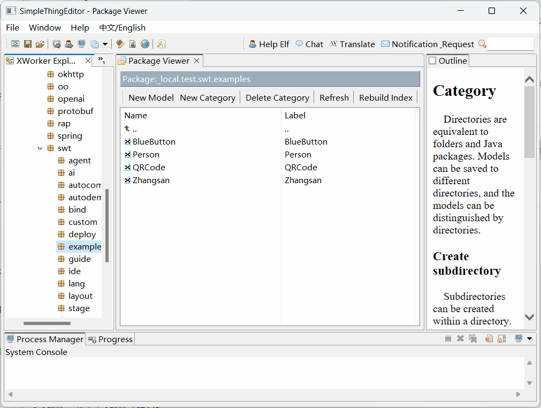Switch to the Progress tab

[110, 339]
